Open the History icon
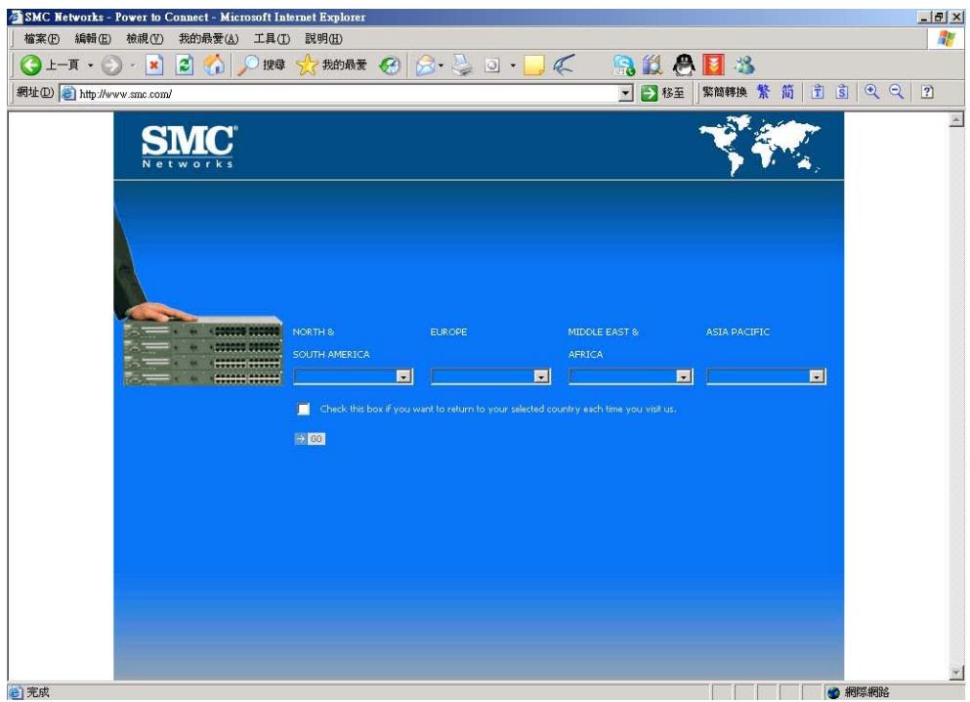970x702 pixels. coord(390,65)
